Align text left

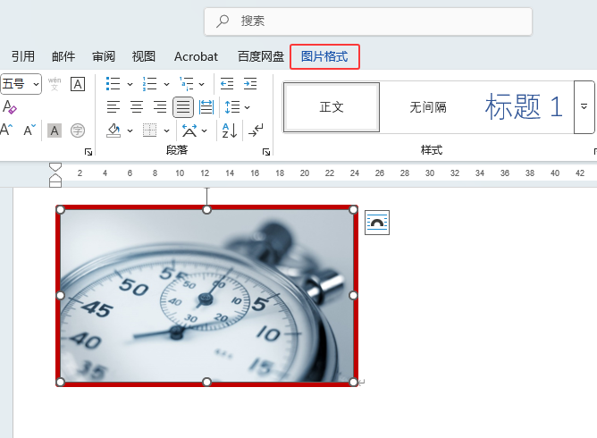[114, 107]
